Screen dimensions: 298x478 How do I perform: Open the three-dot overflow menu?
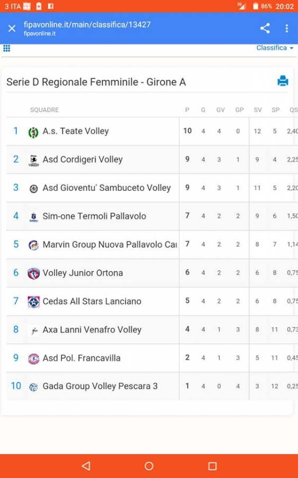286,28
